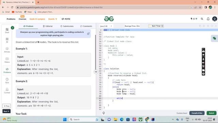Go to the next problem with Next

coord(6,111)
